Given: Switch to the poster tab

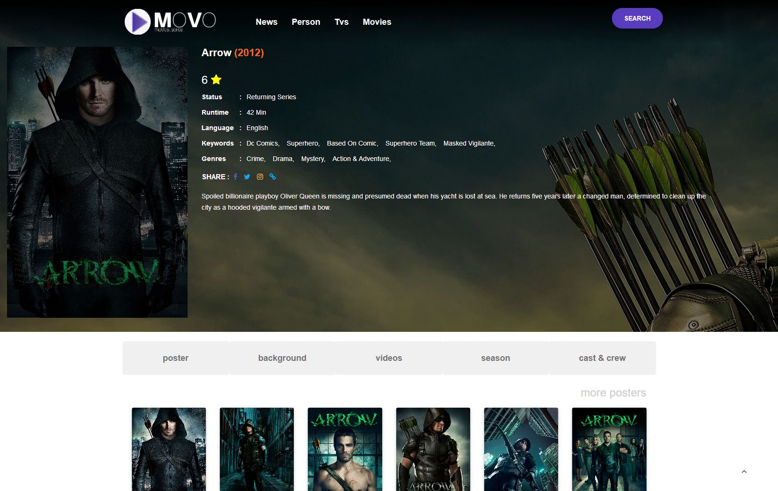Looking at the screenshot, I should [x=176, y=358].
